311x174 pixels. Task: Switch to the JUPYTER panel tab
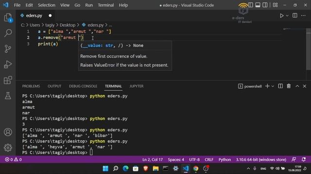coord(137,86)
